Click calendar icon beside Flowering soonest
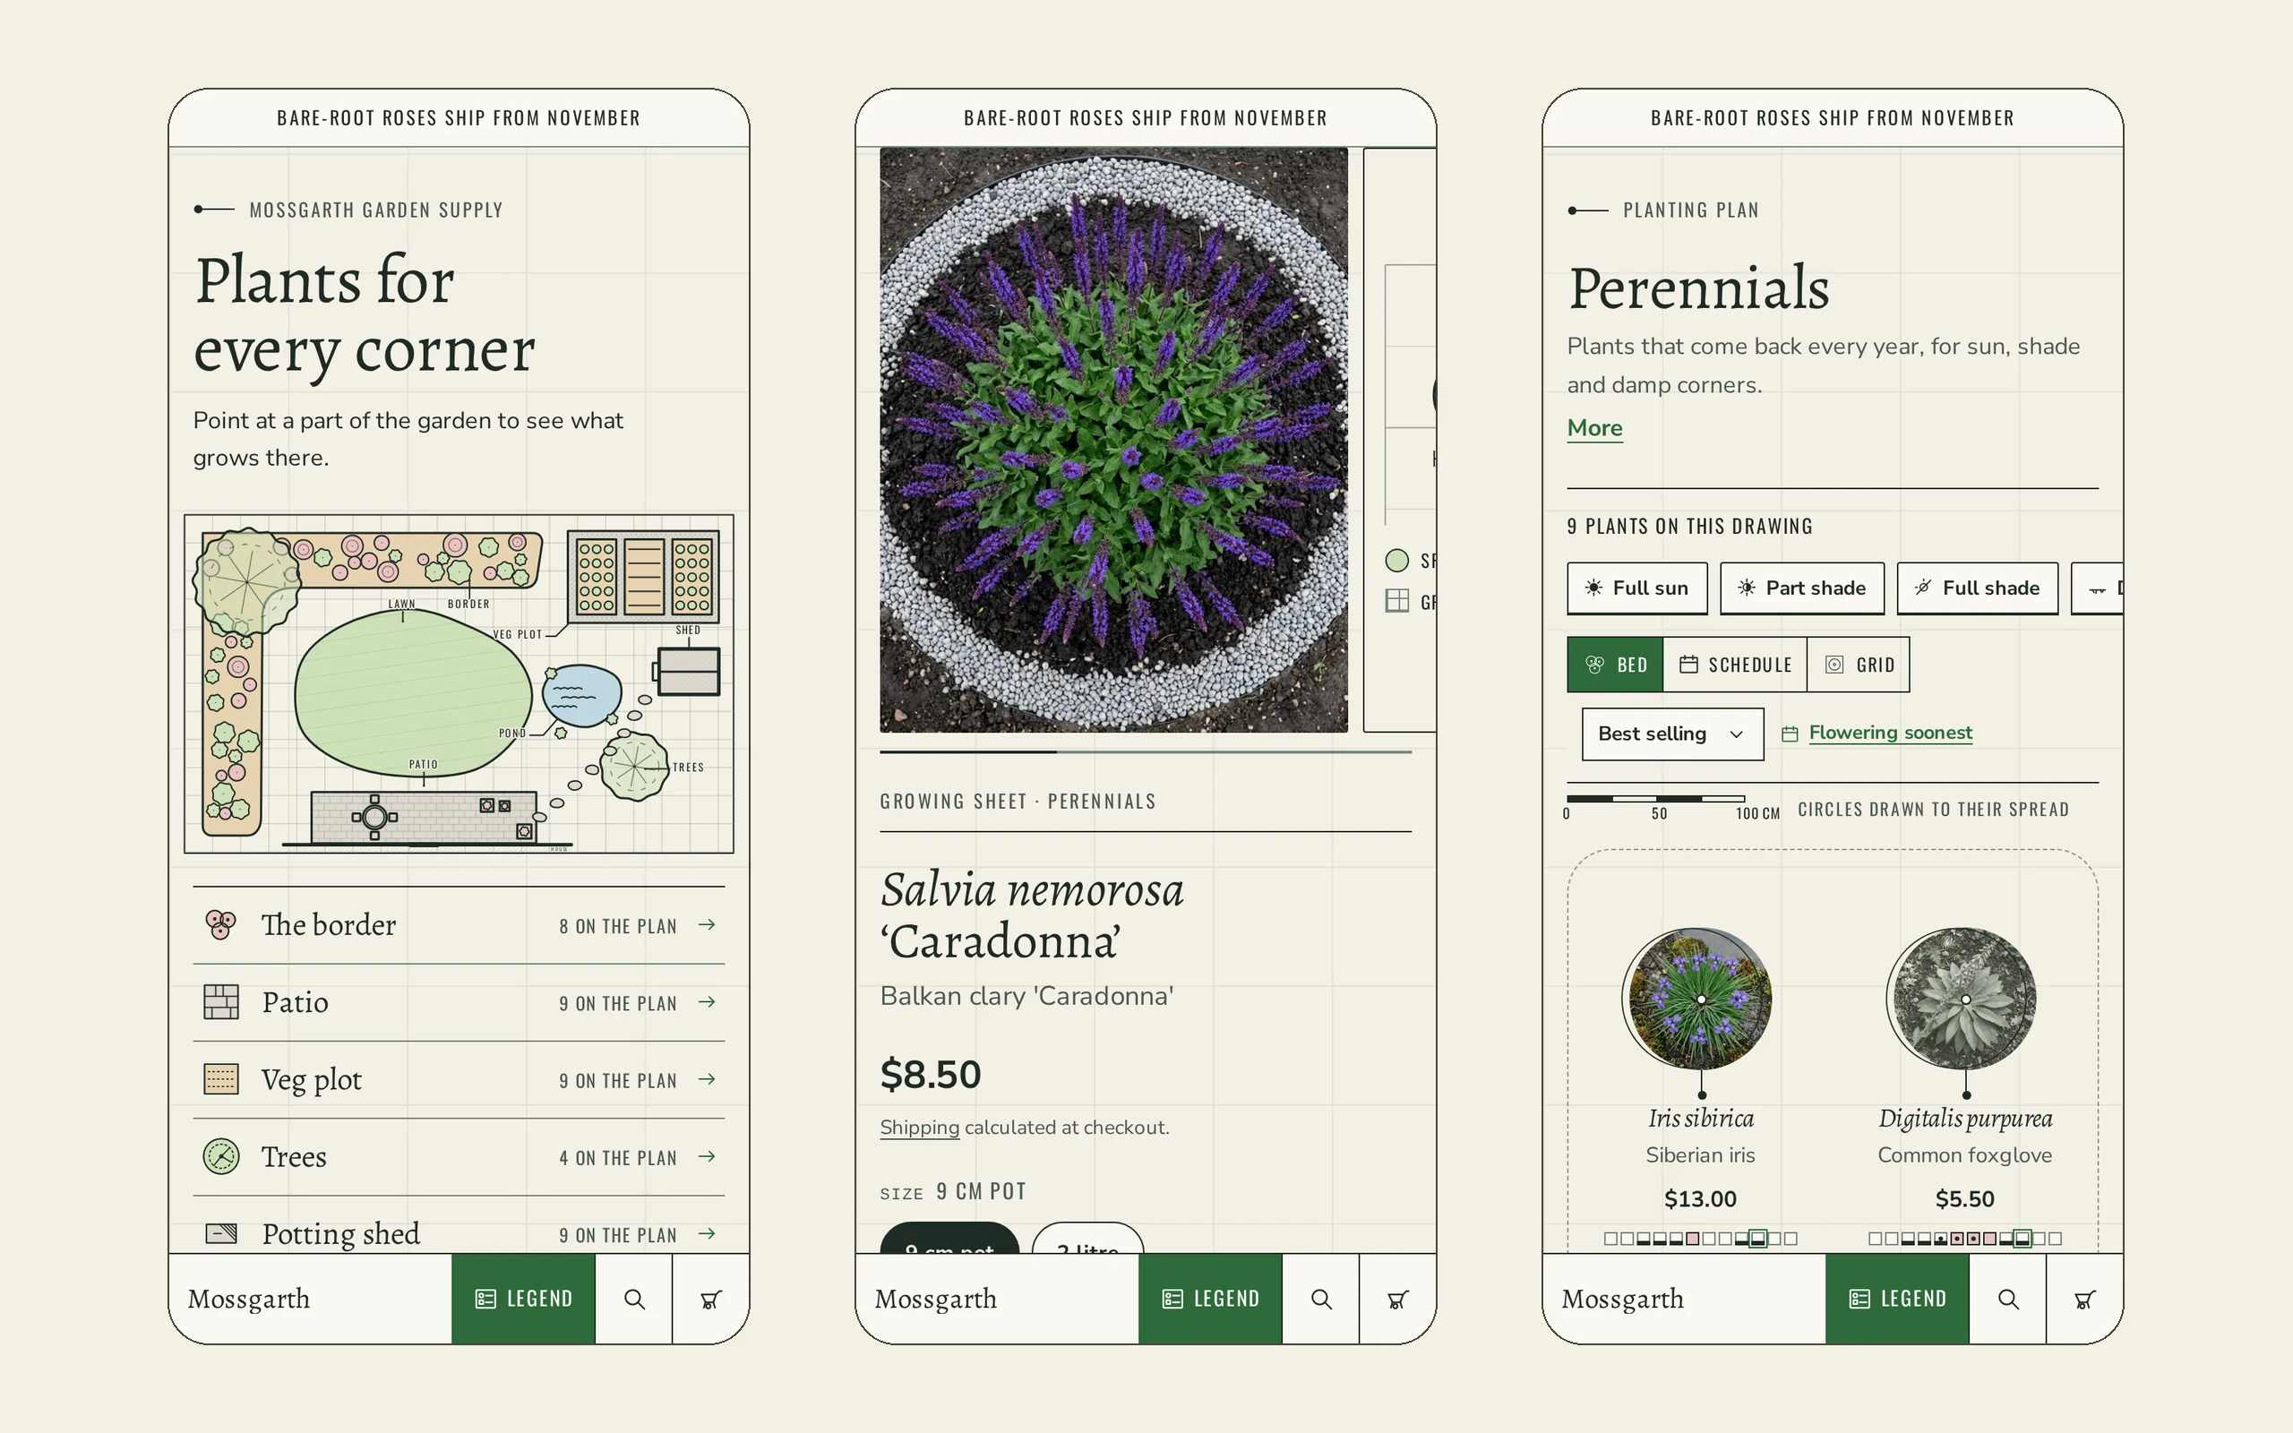The height and width of the screenshot is (1433, 2293). [1789, 734]
